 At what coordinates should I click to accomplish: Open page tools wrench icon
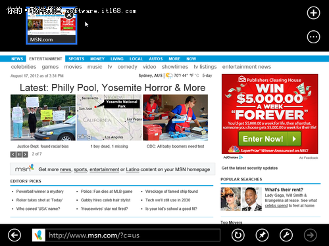[x=286, y=235]
